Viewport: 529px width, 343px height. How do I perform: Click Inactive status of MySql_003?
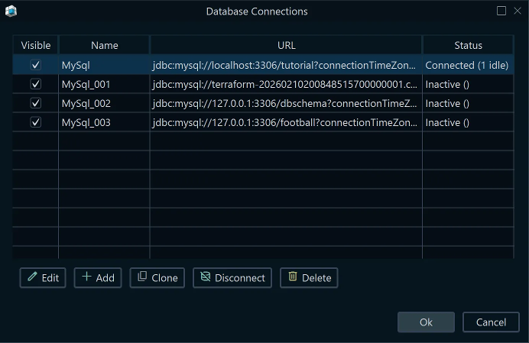pos(468,122)
